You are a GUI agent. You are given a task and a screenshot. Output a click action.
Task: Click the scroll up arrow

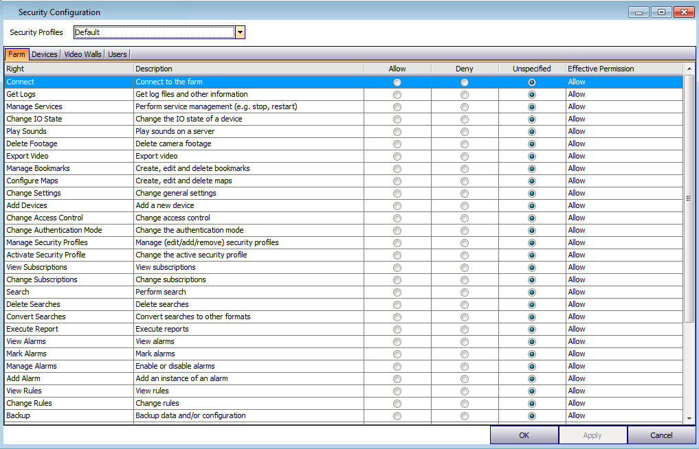[x=689, y=69]
